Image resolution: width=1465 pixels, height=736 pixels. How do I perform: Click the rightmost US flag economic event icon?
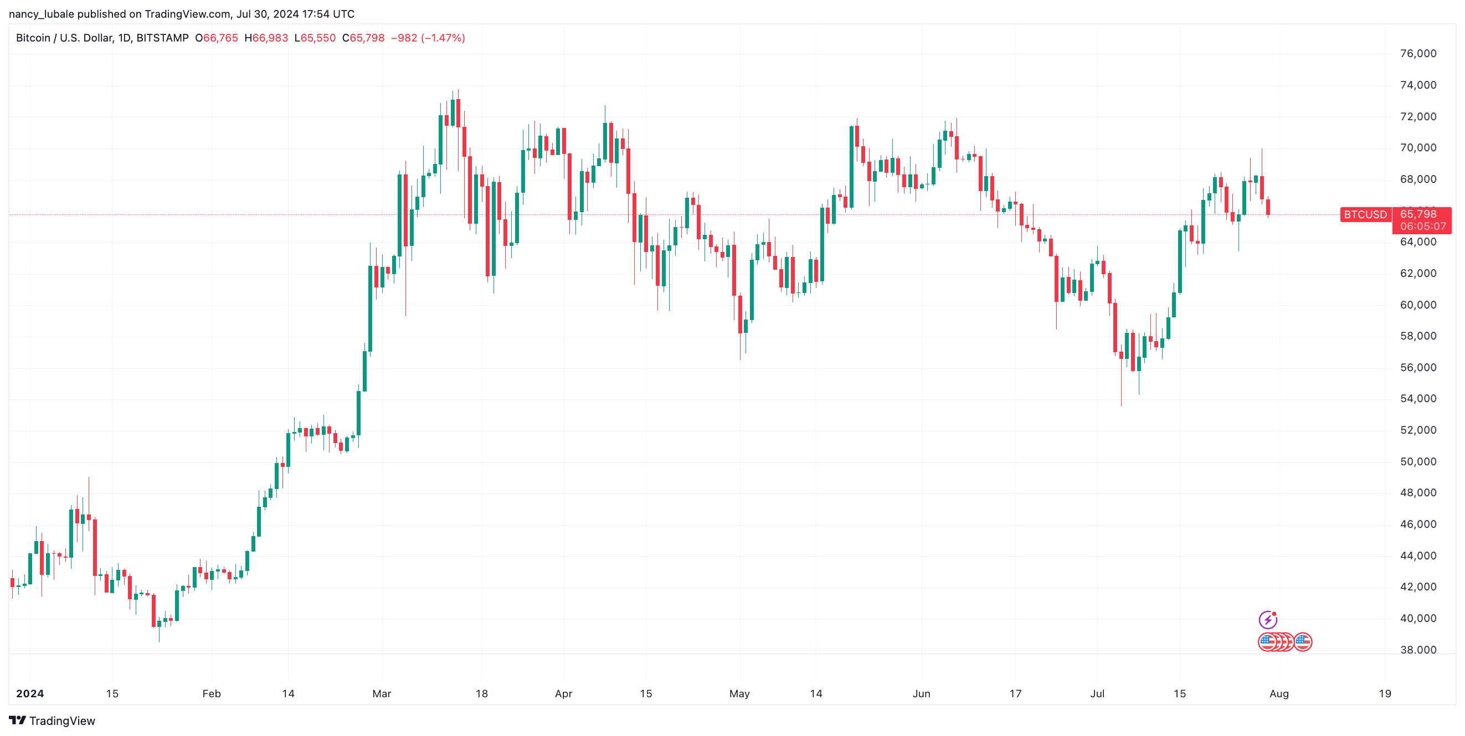click(x=1302, y=642)
